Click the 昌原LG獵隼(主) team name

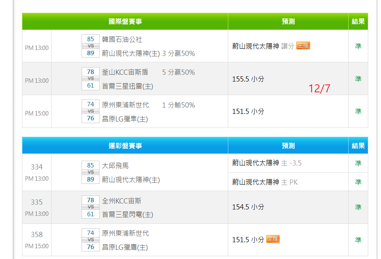(x=125, y=119)
